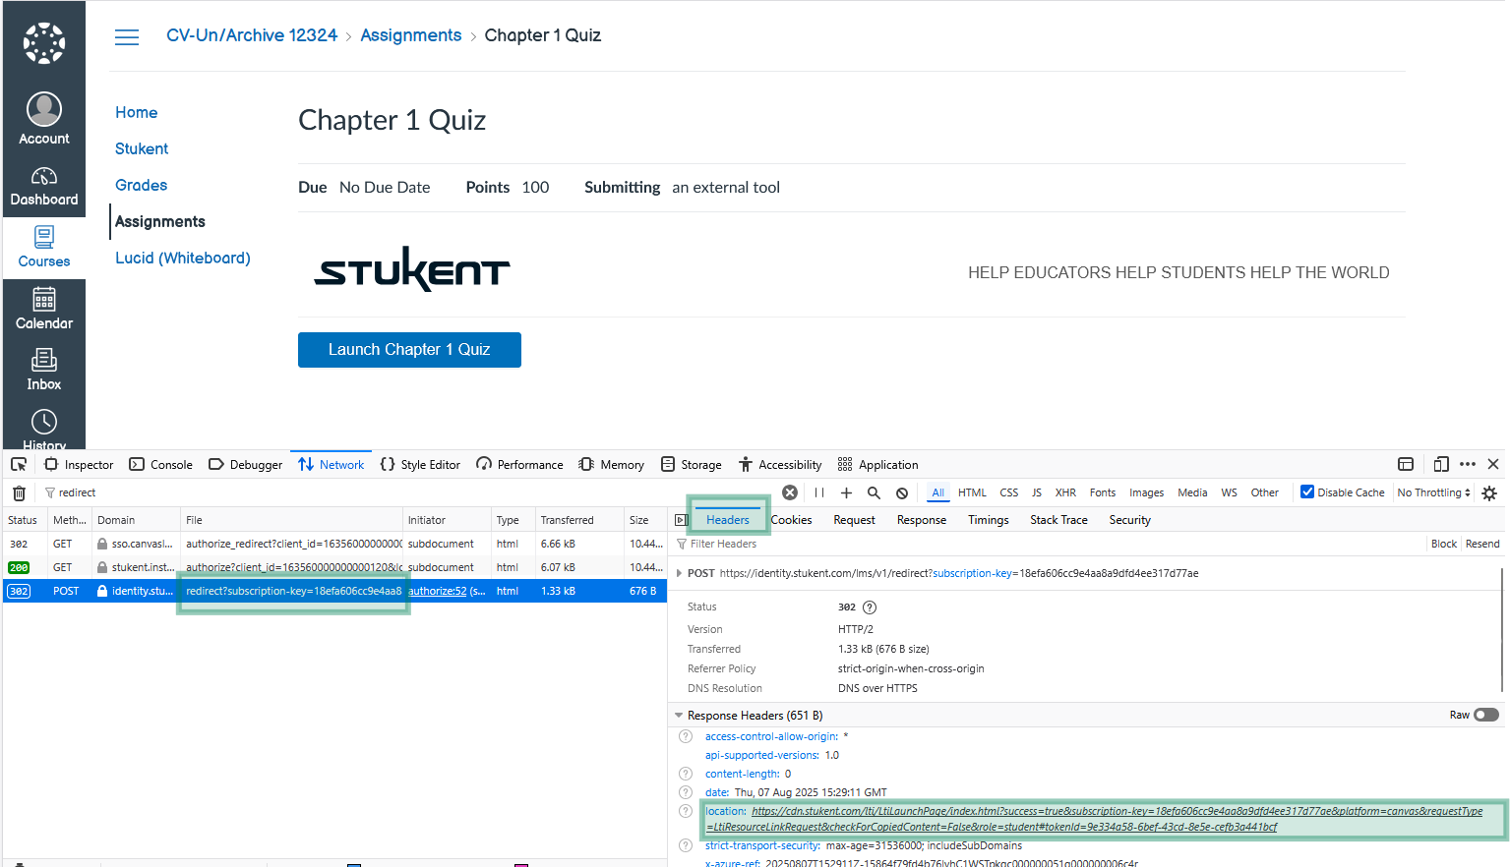Activate the element picker in DevTools

click(x=19, y=465)
